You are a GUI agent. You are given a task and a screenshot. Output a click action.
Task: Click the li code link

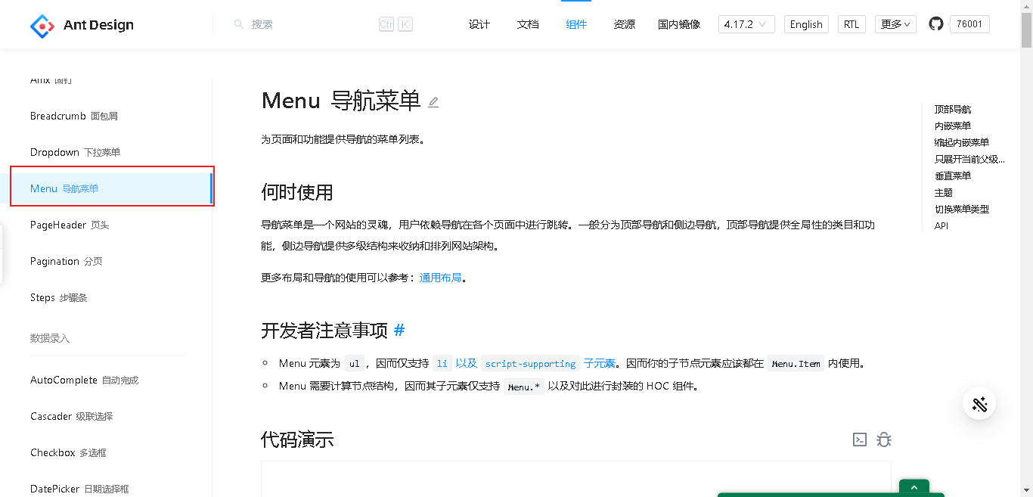[x=442, y=363]
